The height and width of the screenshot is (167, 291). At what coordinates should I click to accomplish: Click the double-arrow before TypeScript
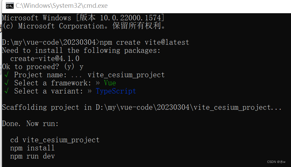click(90, 91)
